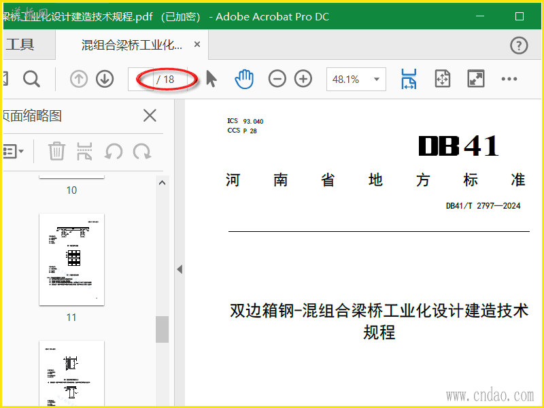Activate the hand pan tool

pyautogui.click(x=244, y=79)
